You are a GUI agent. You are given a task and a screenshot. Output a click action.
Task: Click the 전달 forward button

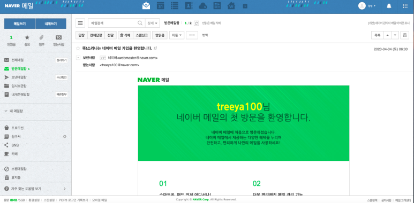tap(110, 35)
